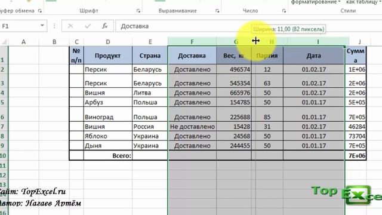Click the Страна header cell

coord(150,56)
